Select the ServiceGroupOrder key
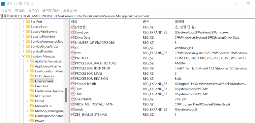The height and width of the screenshot is (123, 255). pos(45,46)
